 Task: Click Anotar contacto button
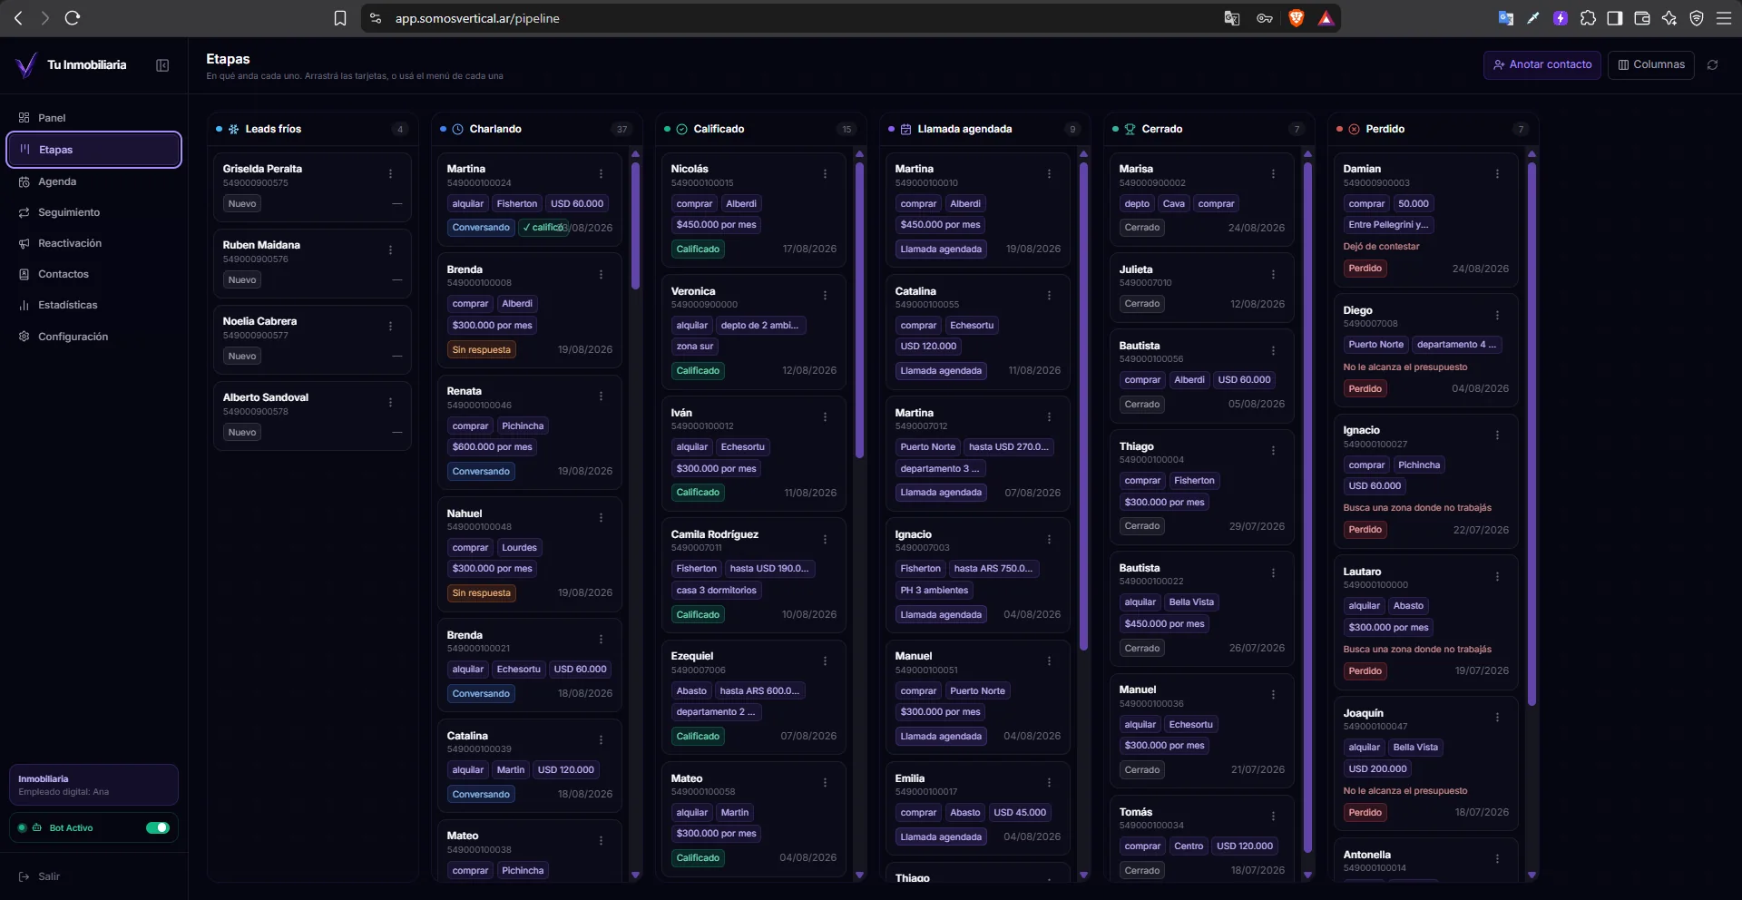(x=1542, y=65)
